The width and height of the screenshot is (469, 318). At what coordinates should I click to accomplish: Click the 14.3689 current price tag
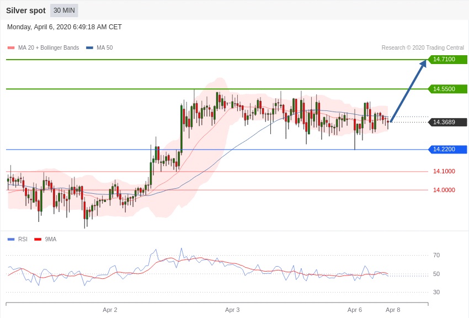pyautogui.click(x=447, y=122)
